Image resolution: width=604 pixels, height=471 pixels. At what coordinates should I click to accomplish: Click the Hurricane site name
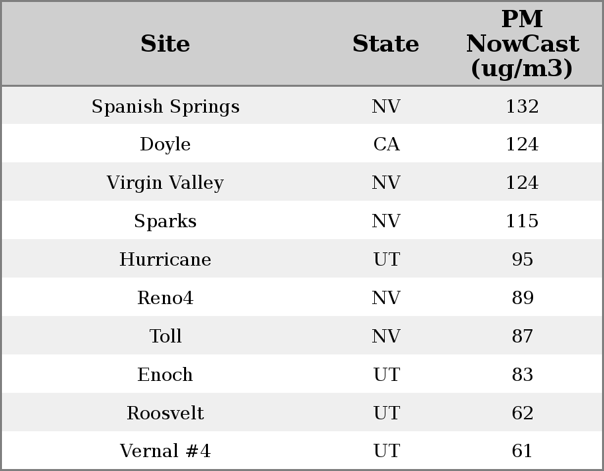(x=166, y=259)
